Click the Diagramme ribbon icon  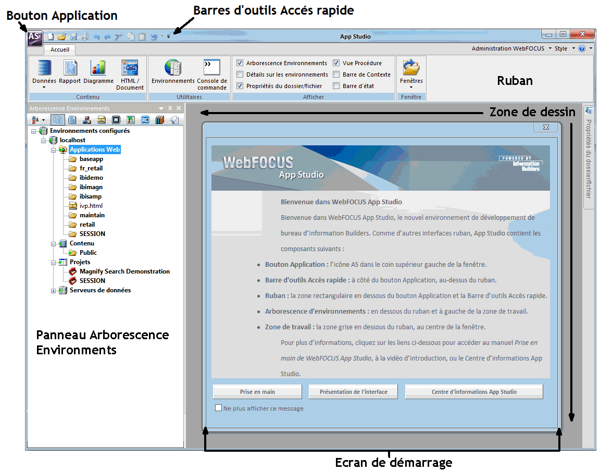pyautogui.click(x=98, y=72)
